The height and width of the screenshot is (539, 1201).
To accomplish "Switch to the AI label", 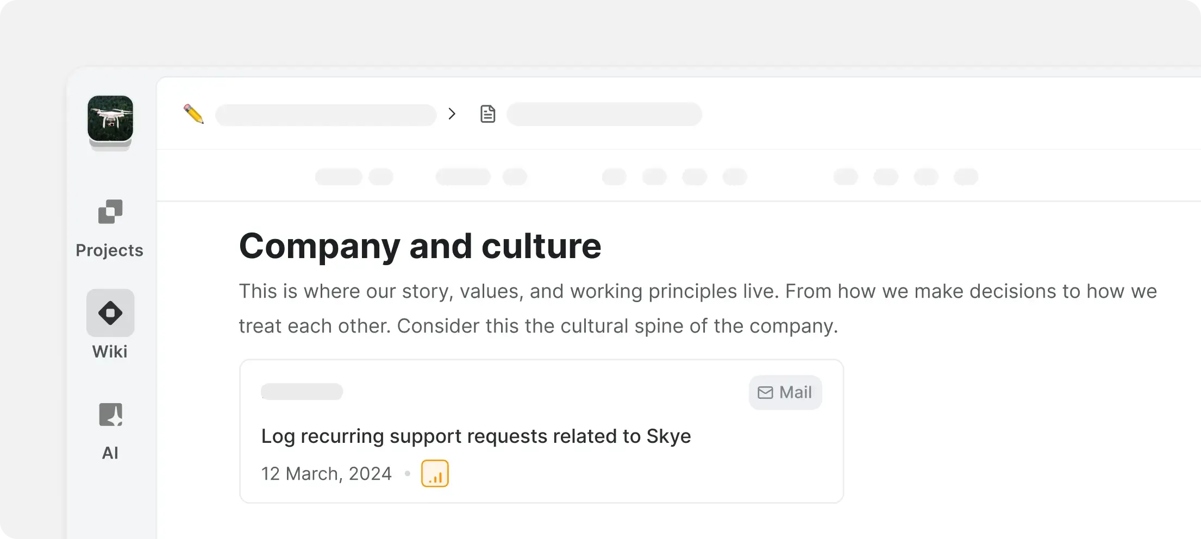I will pyautogui.click(x=110, y=453).
